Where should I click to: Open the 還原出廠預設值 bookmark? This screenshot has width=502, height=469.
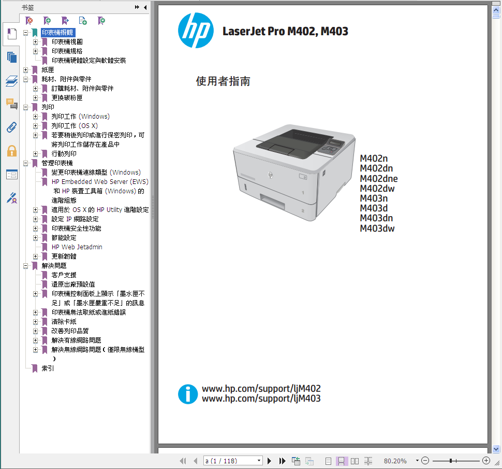73,284
